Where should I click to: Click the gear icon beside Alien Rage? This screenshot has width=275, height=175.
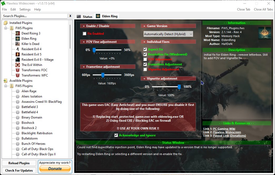(18, 91)
